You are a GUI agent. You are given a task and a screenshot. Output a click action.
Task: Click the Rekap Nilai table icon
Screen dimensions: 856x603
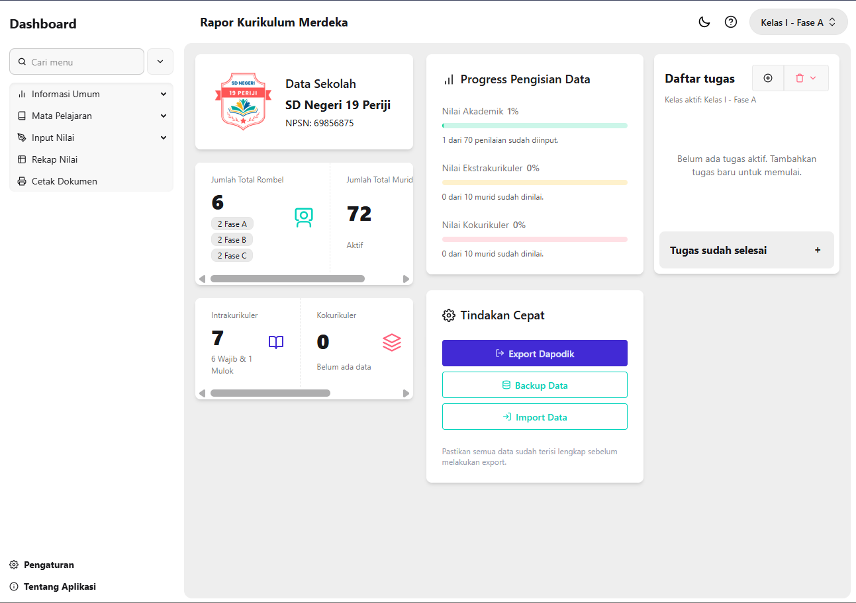coord(21,159)
